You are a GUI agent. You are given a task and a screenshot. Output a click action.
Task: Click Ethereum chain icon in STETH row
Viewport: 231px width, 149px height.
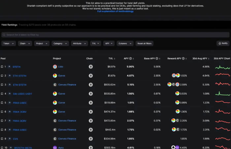pyautogui.click(x=91, y=67)
